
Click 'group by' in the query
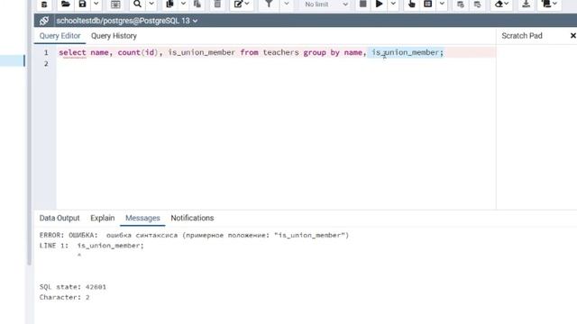click(x=321, y=52)
